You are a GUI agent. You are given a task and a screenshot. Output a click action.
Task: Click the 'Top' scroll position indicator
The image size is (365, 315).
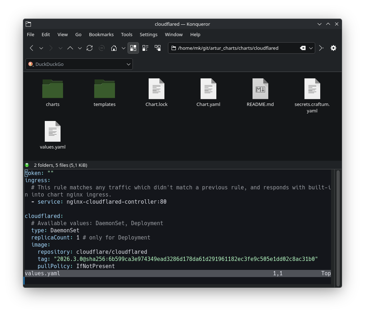coord(326,273)
